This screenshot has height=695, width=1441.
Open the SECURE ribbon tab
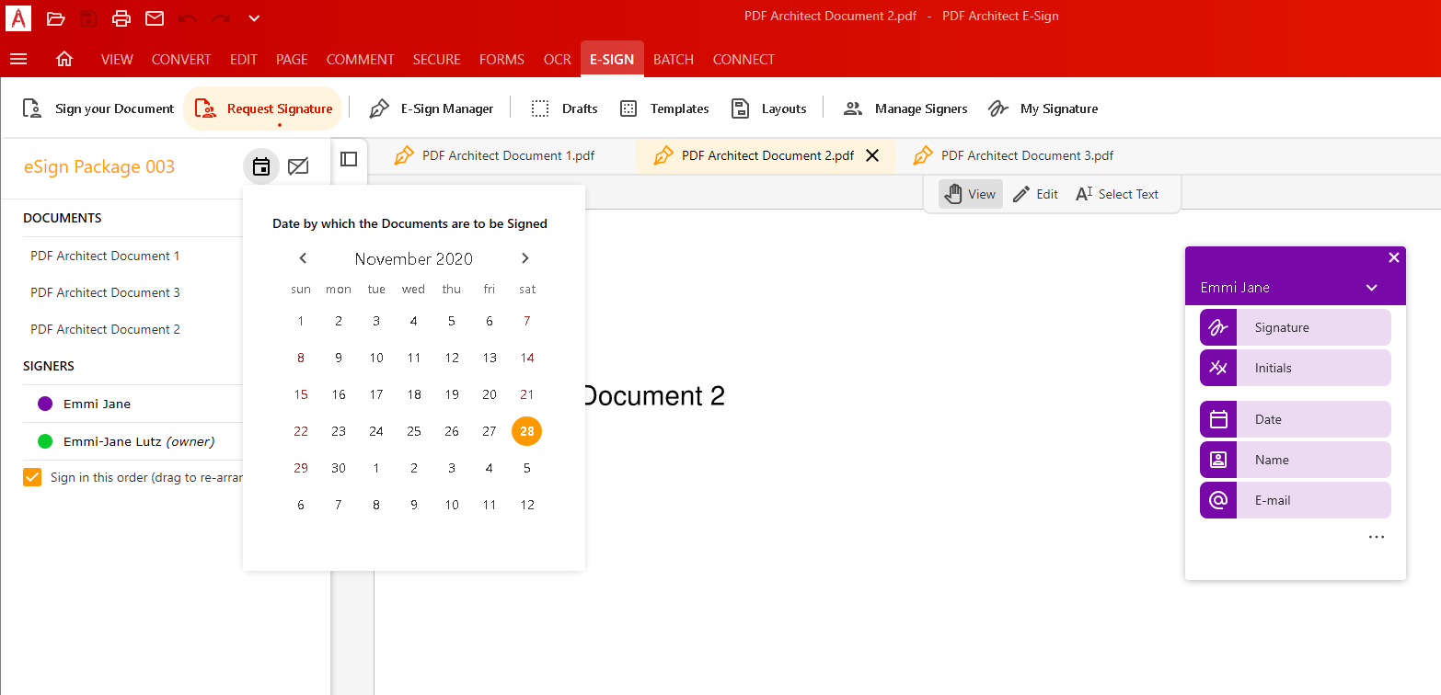pos(436,59)
